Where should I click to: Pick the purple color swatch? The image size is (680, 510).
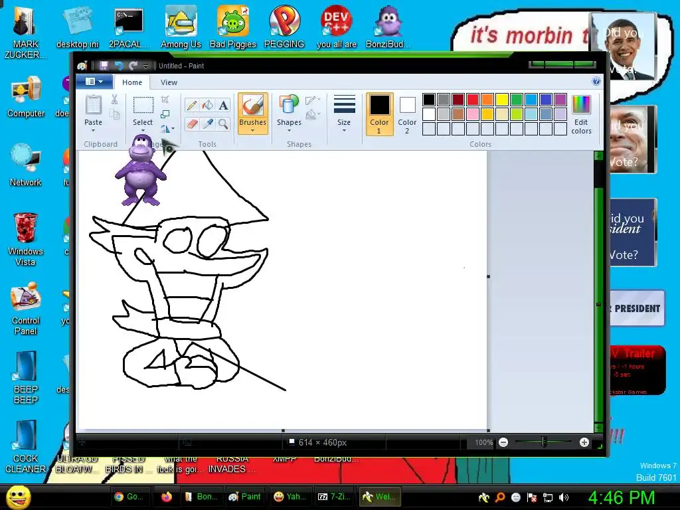coord(560,100)
